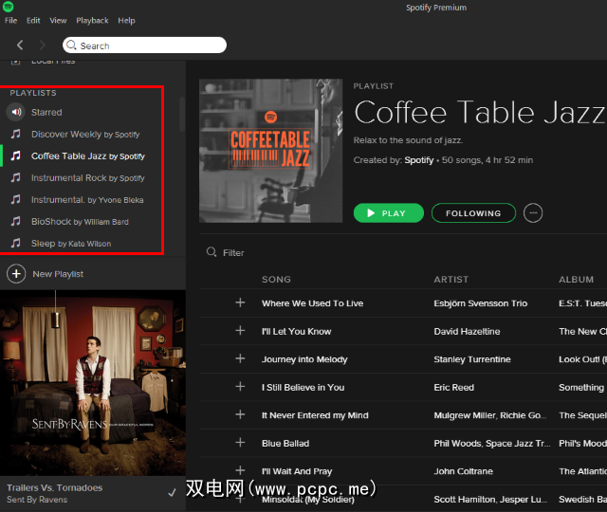Add Where We Used To Live with plus
This screenshot has height=512, width=607.
tap(240, 302)
